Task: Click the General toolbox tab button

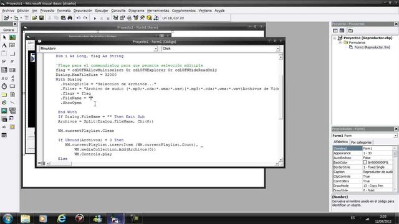Action: pyautogui.click(x=9, y=30)
